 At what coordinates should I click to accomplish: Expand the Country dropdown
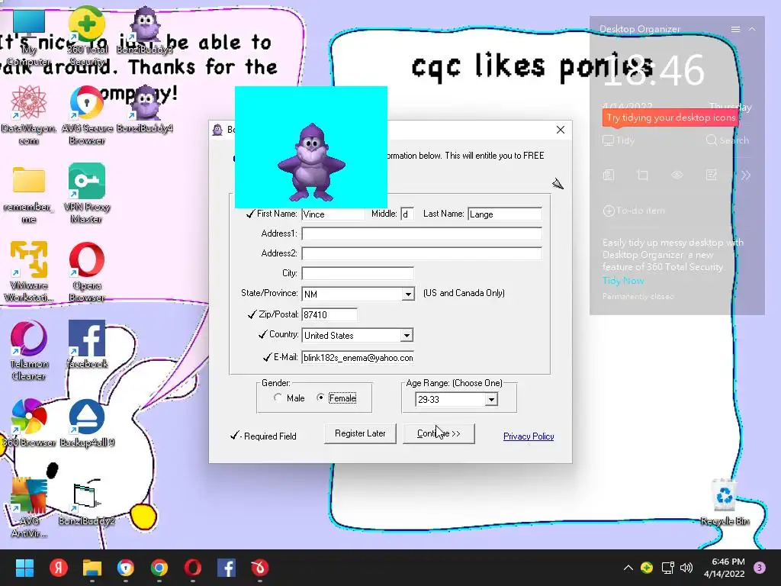pos(407,336)
